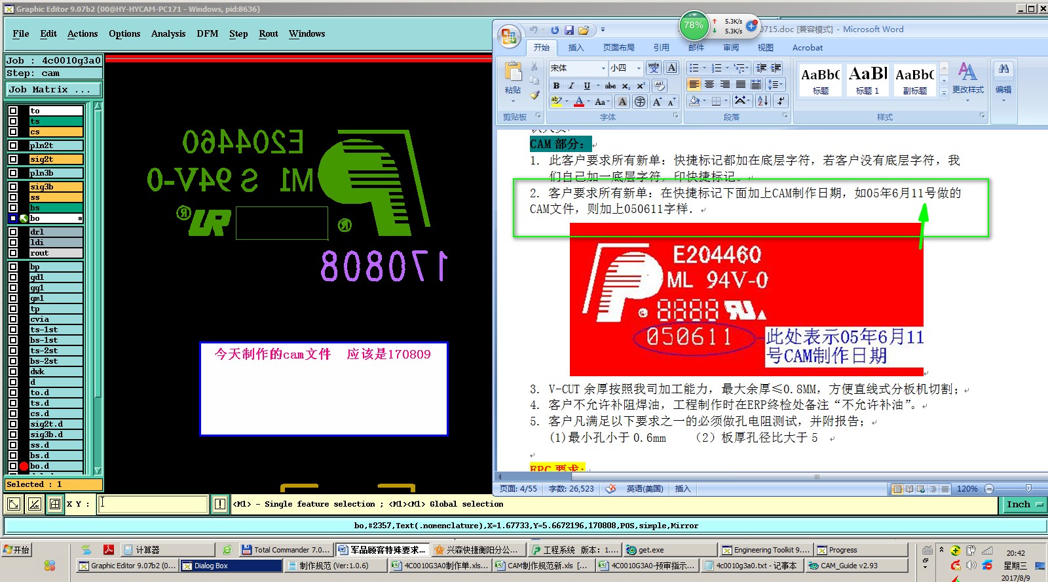Screen dimensions: 1048x582
Task: Apply strikethrough formatting in Word
Action: [x=610, y=86]
